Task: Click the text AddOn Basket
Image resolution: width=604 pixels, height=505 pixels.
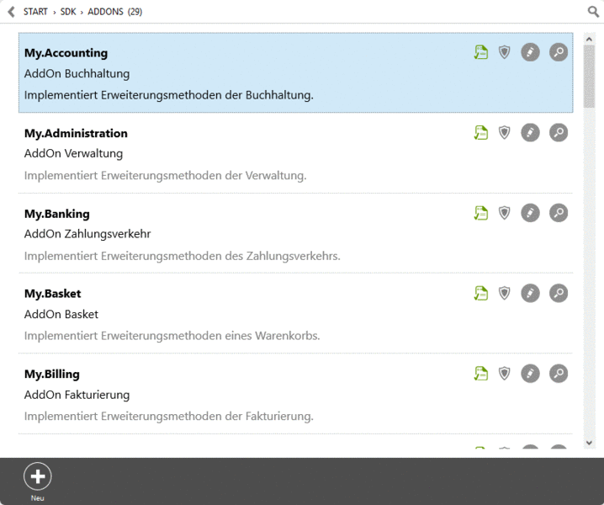Action: tap(61, 315)
